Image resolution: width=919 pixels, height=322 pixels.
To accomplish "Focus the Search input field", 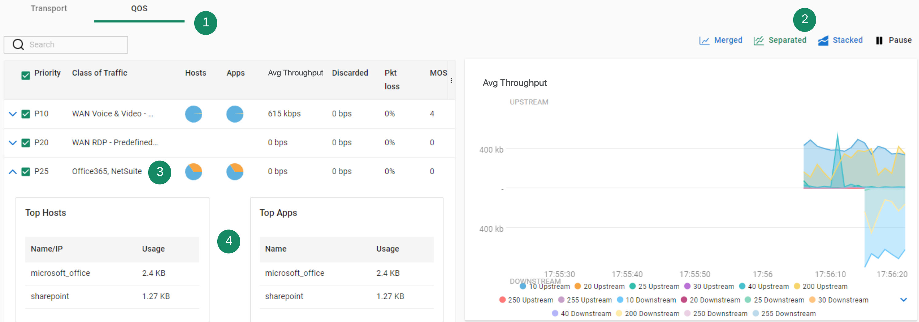I will point(66,44).
